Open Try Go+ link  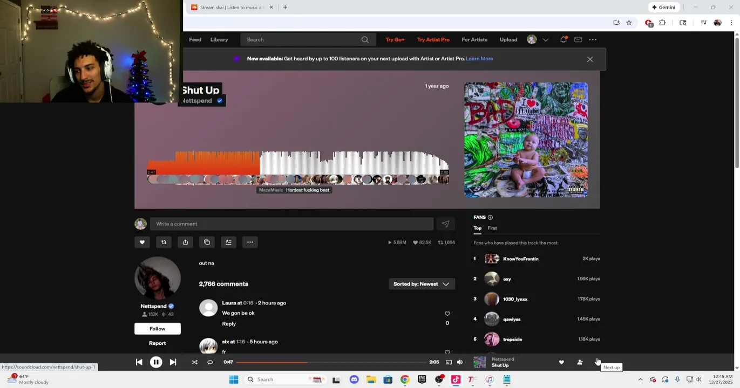[395, 39]
